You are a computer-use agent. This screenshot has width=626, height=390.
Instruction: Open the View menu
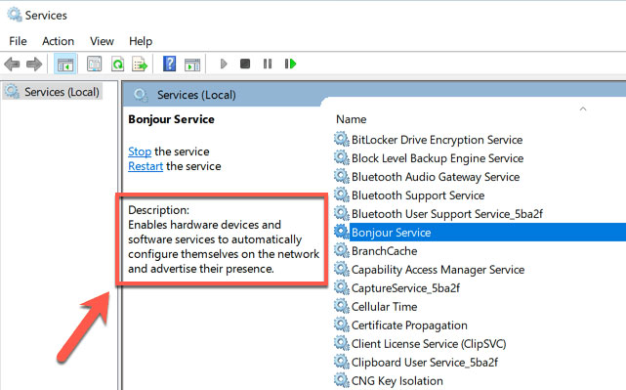click(102, 41)
